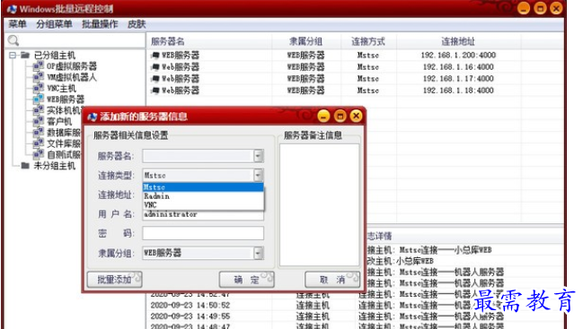Select WEB服务器 tree item label
The height and width of the screenshot is (329, 583).
tap(66, 100)
